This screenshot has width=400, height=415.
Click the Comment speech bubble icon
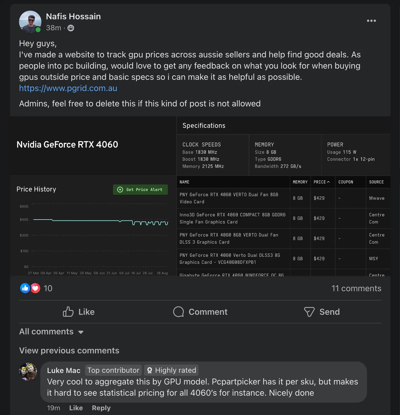click(x=178, y=312)
